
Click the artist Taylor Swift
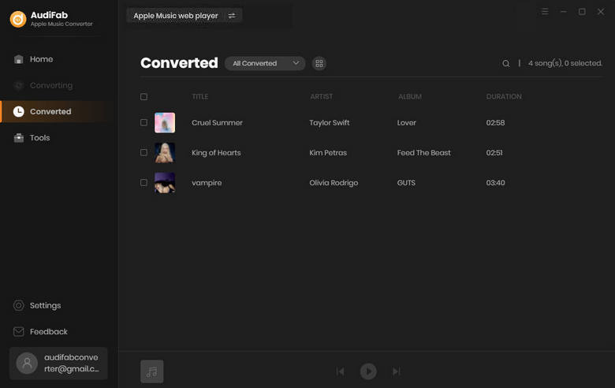coord(329,123)
